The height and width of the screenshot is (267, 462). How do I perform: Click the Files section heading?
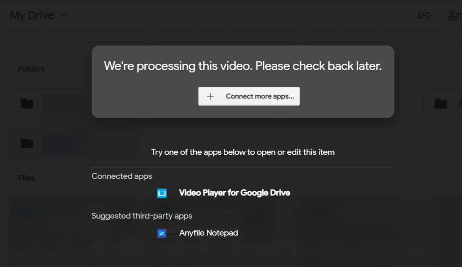pyautogui.click(x=27, y=178)
